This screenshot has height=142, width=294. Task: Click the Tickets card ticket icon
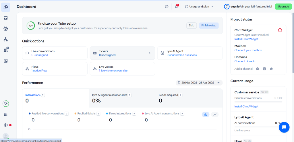(95, 53)
